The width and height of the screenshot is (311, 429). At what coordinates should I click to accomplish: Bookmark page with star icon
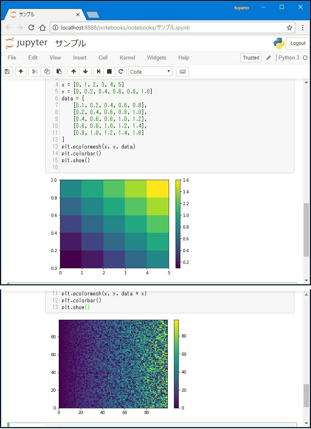click(x=290, y=28)
